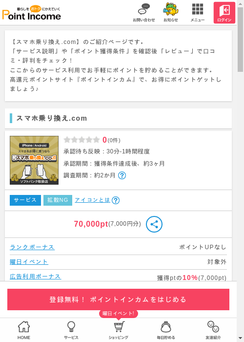The image size is (244, 342).
Task: Click the page vertical scrollbar thumb
Action: [240, 39]
